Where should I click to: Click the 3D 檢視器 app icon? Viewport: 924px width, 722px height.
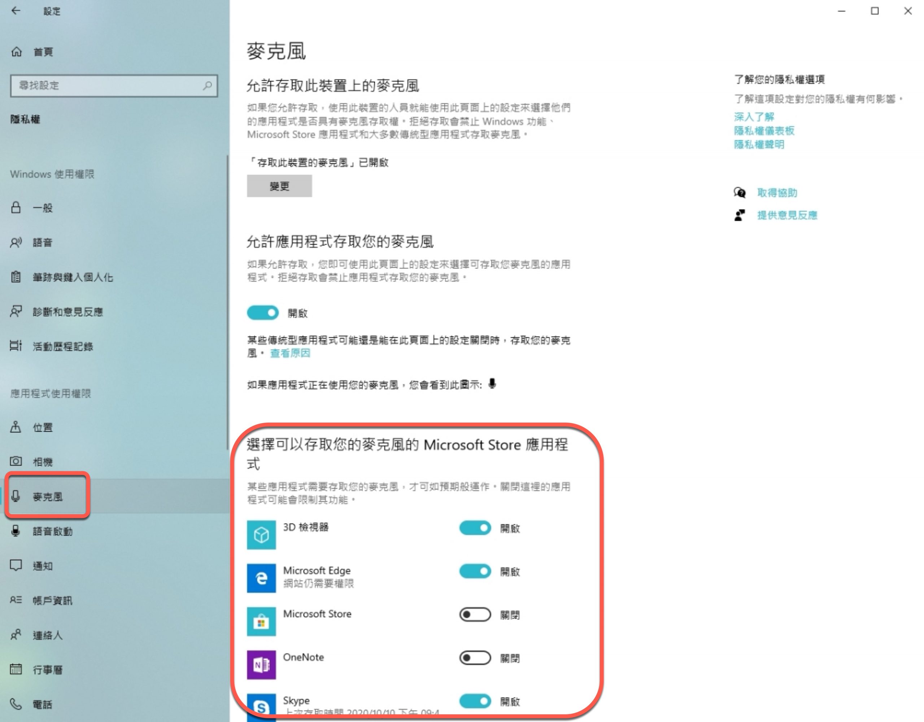(x=261, y=535)
